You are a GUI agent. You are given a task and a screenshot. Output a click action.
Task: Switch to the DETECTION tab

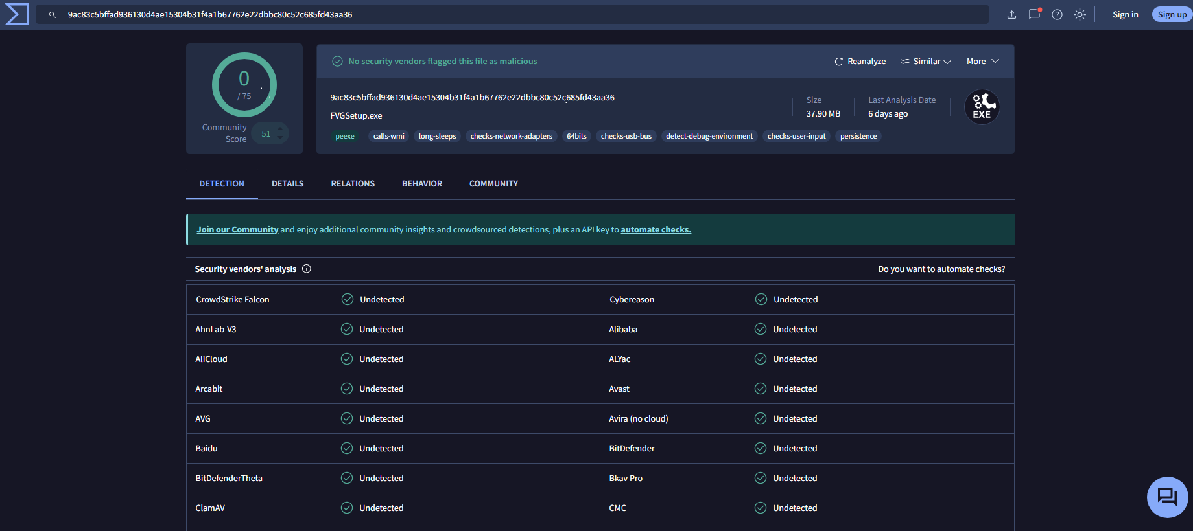click(222, 184)
